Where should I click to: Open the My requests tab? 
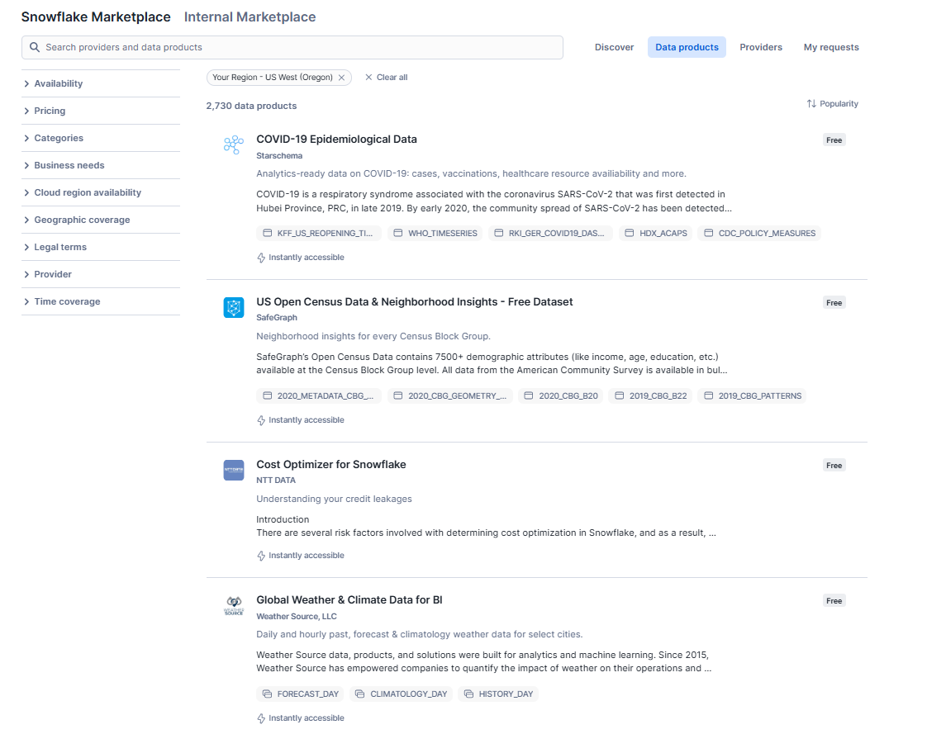click(831, 47)
